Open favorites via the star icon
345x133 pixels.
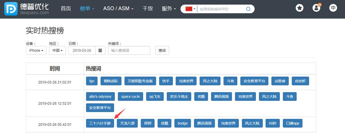[x=299, y=8]
